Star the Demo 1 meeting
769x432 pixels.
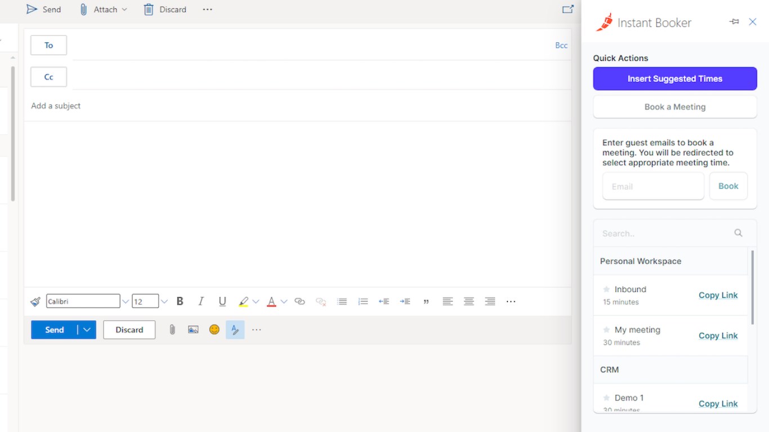coord(606,398)
